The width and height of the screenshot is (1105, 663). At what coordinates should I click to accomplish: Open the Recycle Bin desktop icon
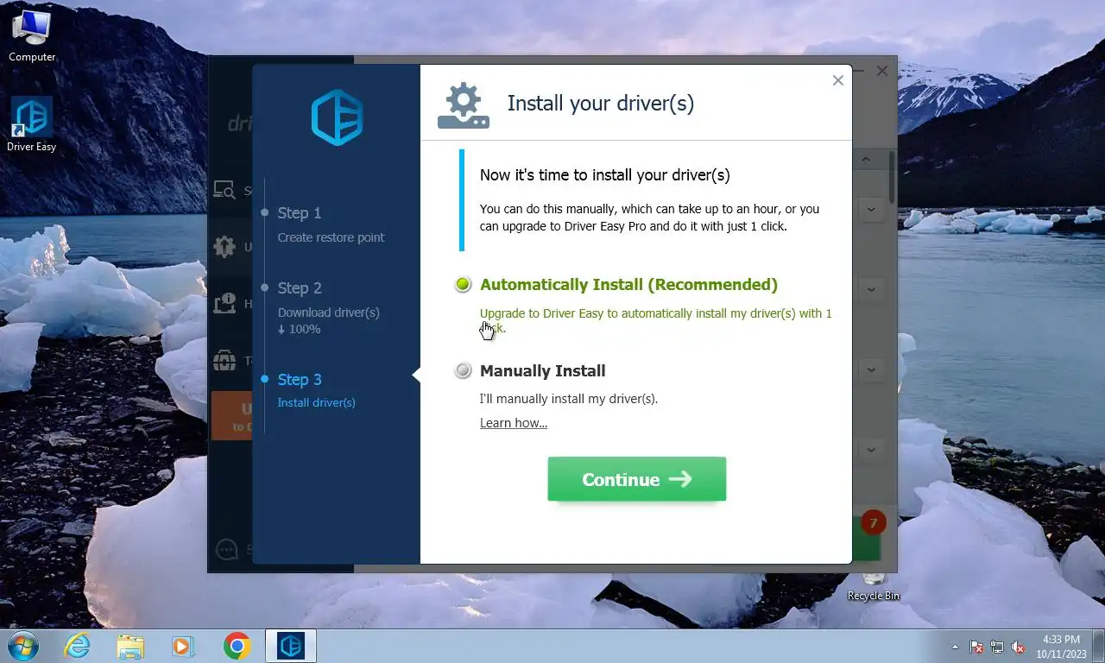click(x=874, y=588)
